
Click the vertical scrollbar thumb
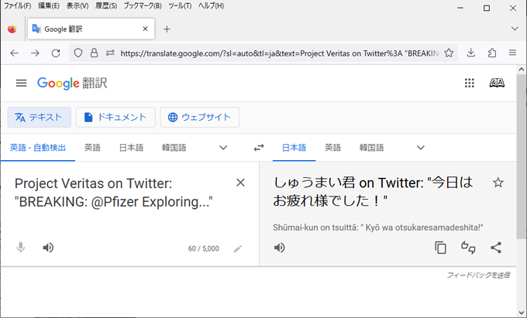[x=522, y=156]
